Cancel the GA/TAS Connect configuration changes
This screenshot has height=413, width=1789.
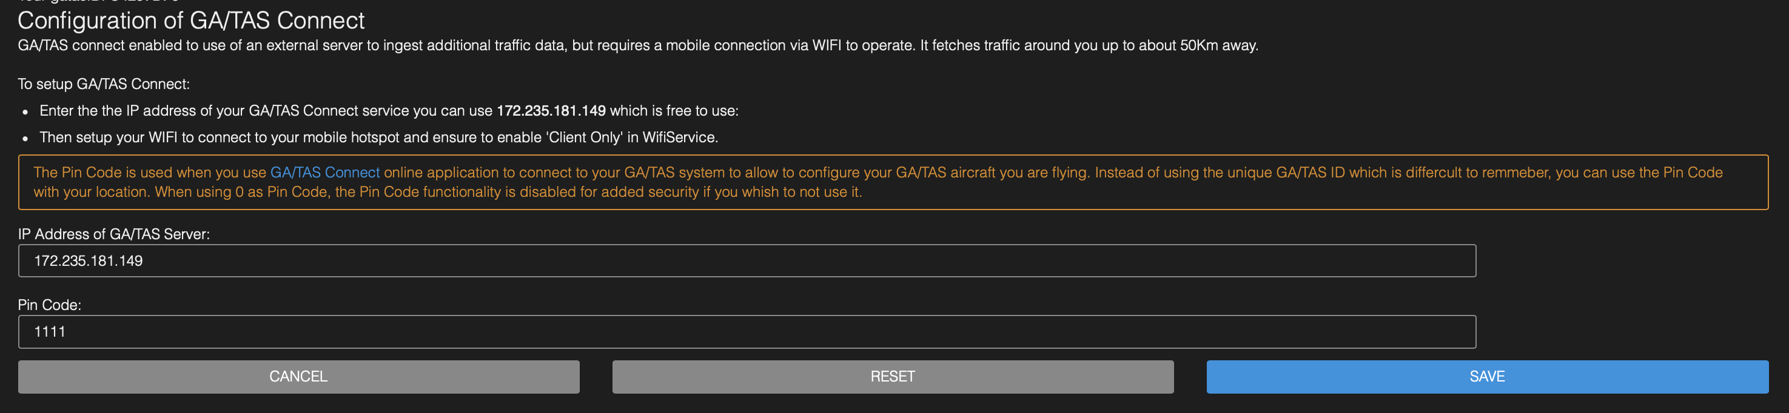pyautogui.click(x=298, y=376)
